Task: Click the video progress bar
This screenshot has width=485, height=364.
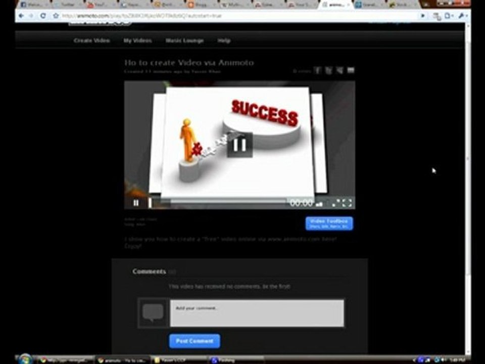Action: point(218,202)
